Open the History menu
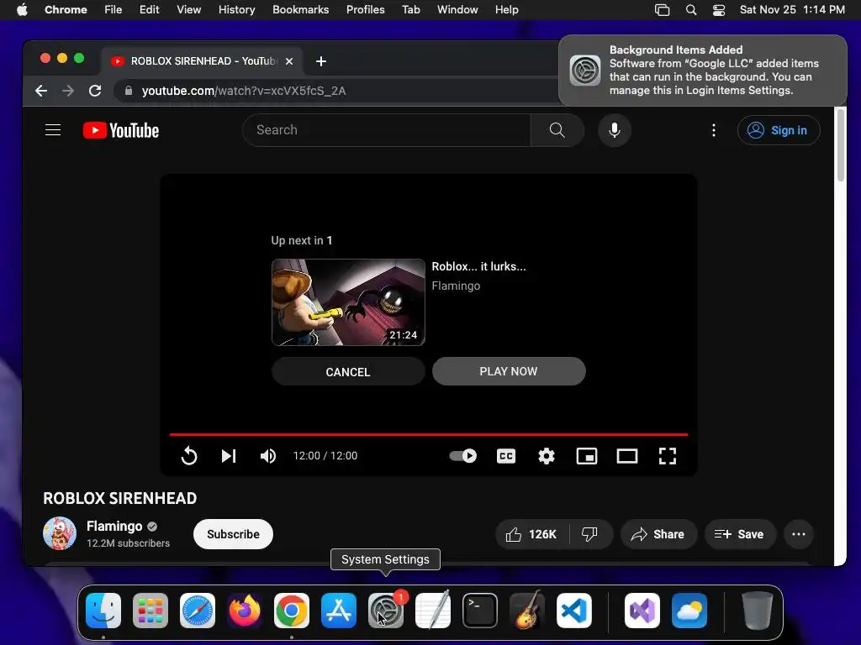 coord(236,10)
